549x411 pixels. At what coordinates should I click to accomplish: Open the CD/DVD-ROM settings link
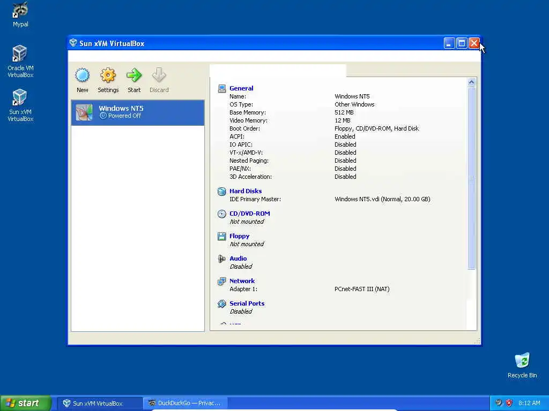250,214
